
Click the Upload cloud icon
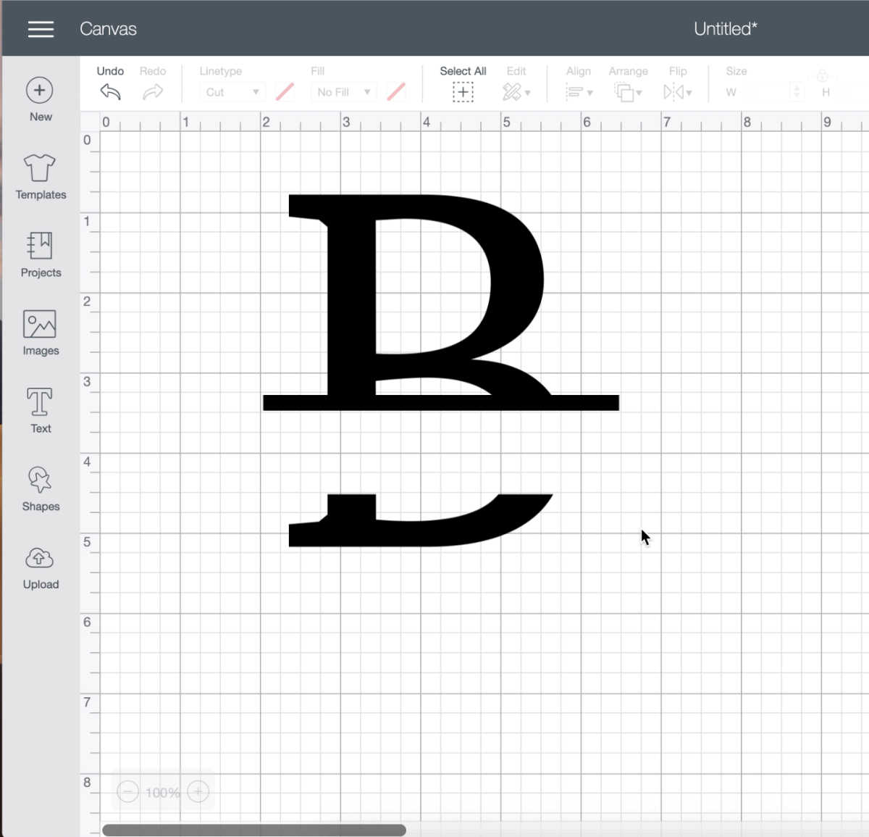40,558
